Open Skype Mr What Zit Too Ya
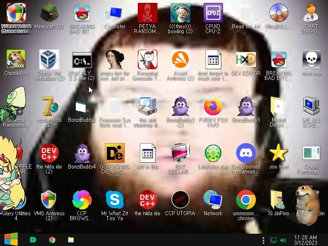Image resolution: width=328 pixels, height=246 pixels. coord(115,200)
